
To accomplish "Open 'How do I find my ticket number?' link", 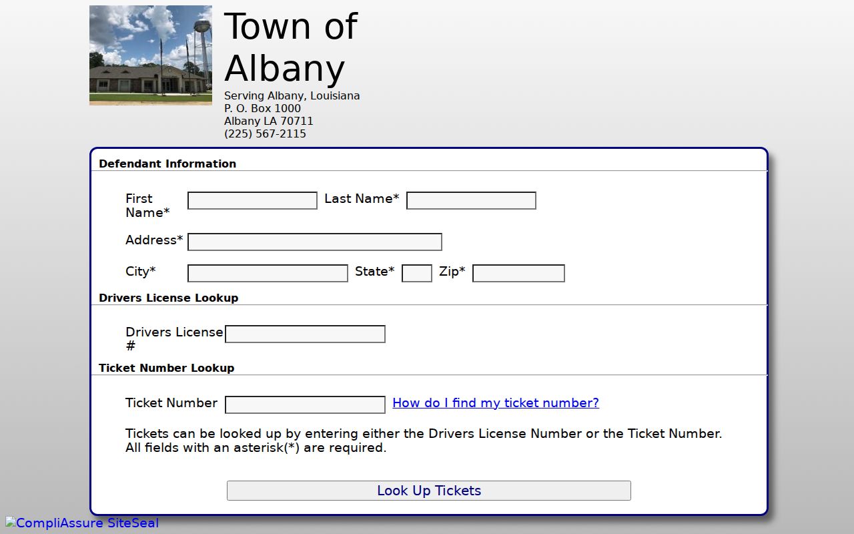I will coord(496,403).
